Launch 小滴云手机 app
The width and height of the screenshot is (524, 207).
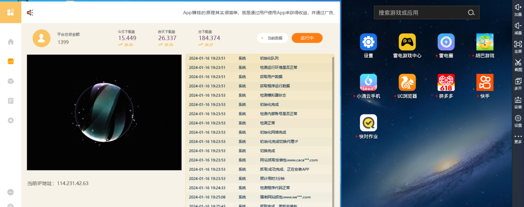(x=368, y=86)
